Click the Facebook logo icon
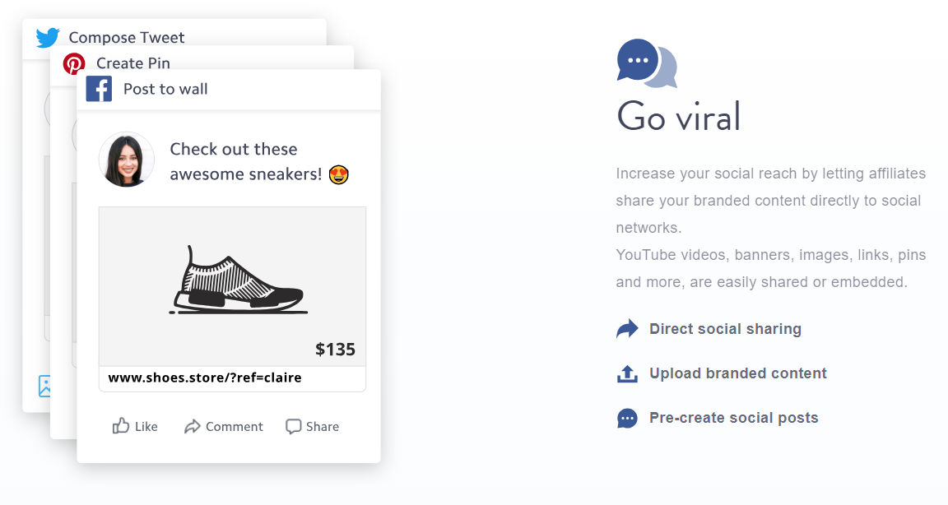The height and width of the screenshot is (505, 948). click(99, 89)
